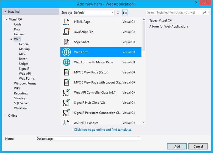Collapse the Web tree node
Screen dimensions: 213x153
tap(11, 39)
